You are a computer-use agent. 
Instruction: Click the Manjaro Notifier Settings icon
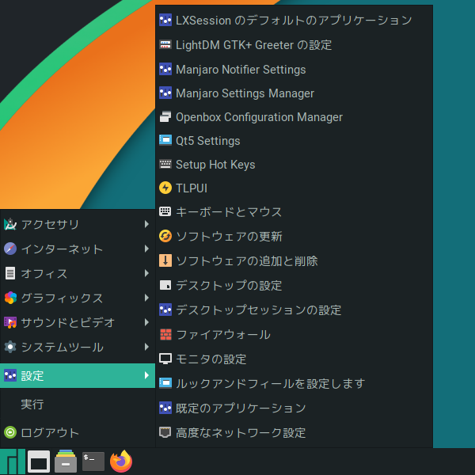165,70
